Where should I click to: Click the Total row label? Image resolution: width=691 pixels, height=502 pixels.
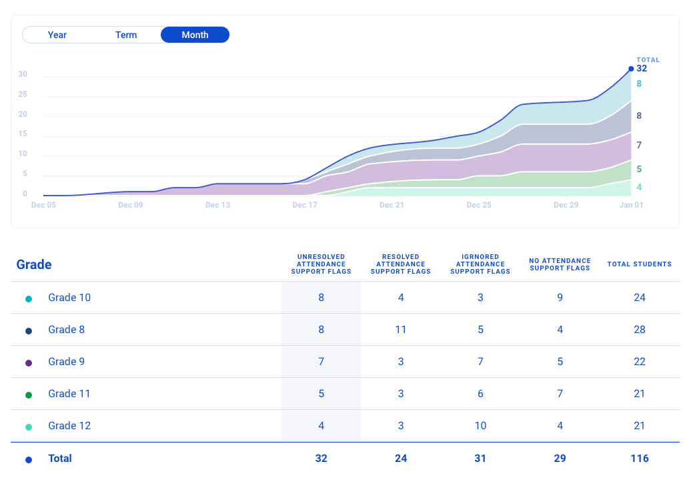(60, 459)
